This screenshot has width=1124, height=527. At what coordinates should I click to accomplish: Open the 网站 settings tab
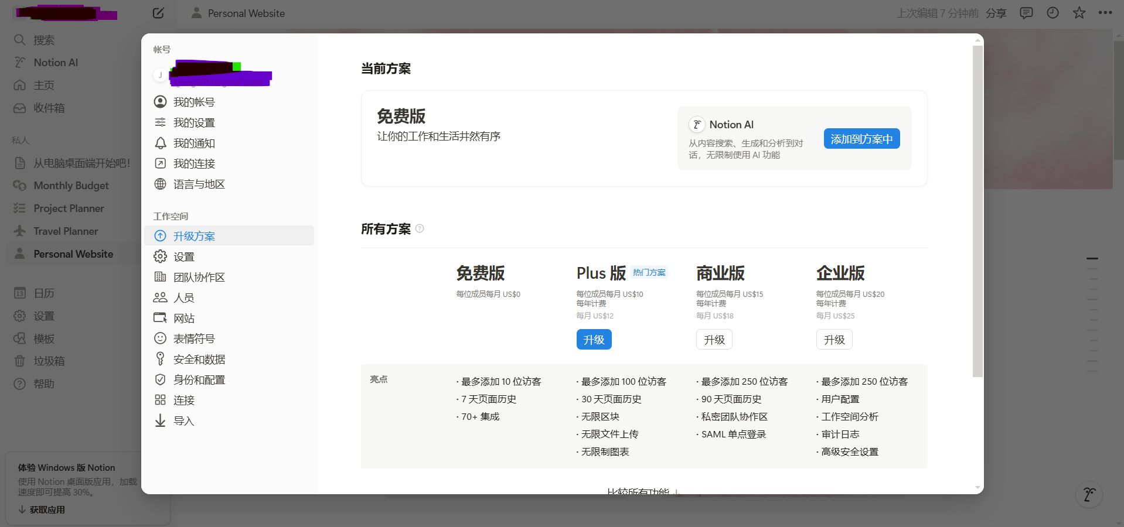pos(229,318)
